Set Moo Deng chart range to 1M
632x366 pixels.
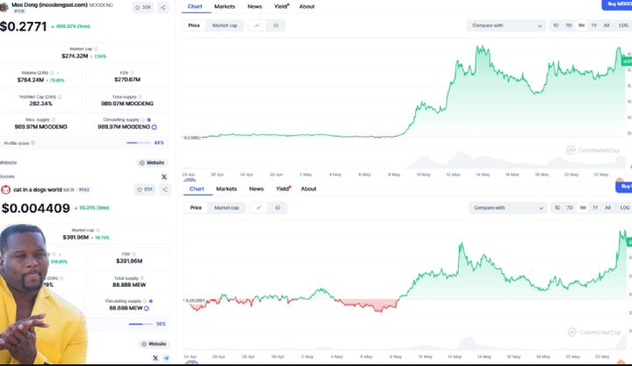[x=581, y=25]
